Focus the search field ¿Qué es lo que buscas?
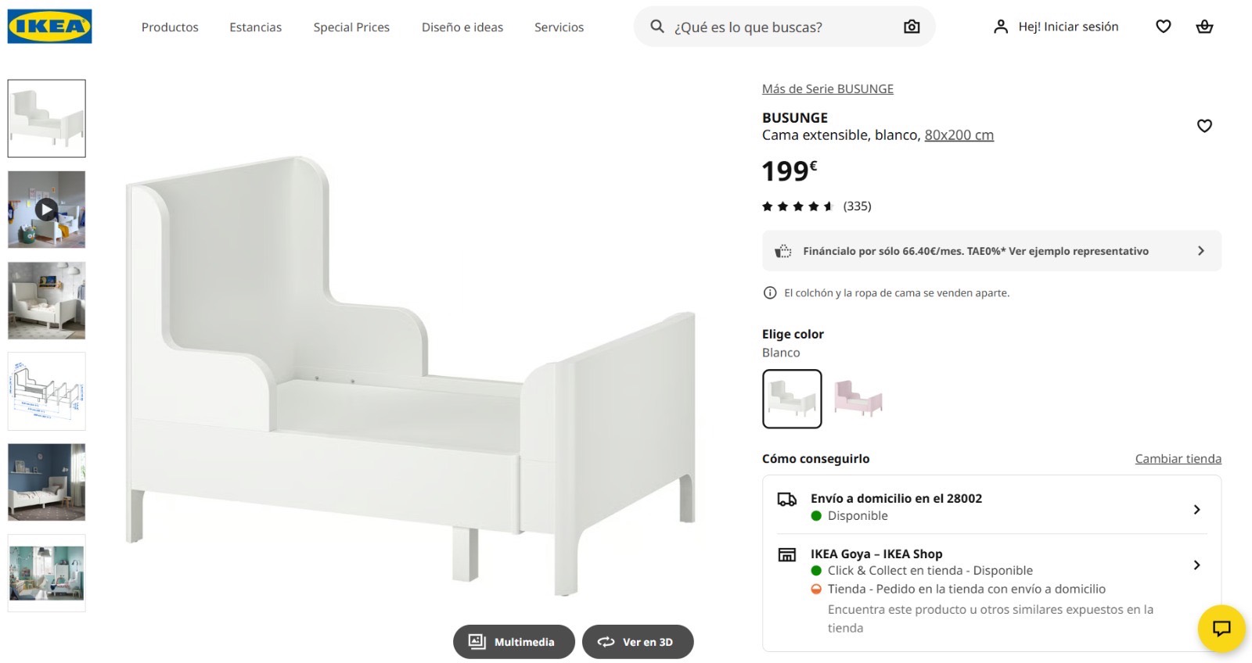 coord(782,27)
